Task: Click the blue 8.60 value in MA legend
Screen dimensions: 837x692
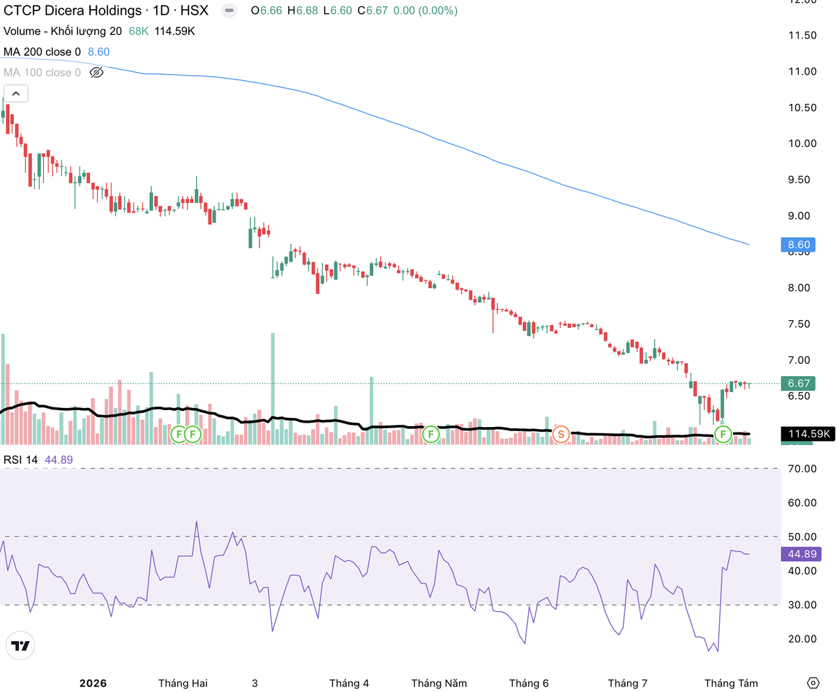Action: (x=98, y=52)
